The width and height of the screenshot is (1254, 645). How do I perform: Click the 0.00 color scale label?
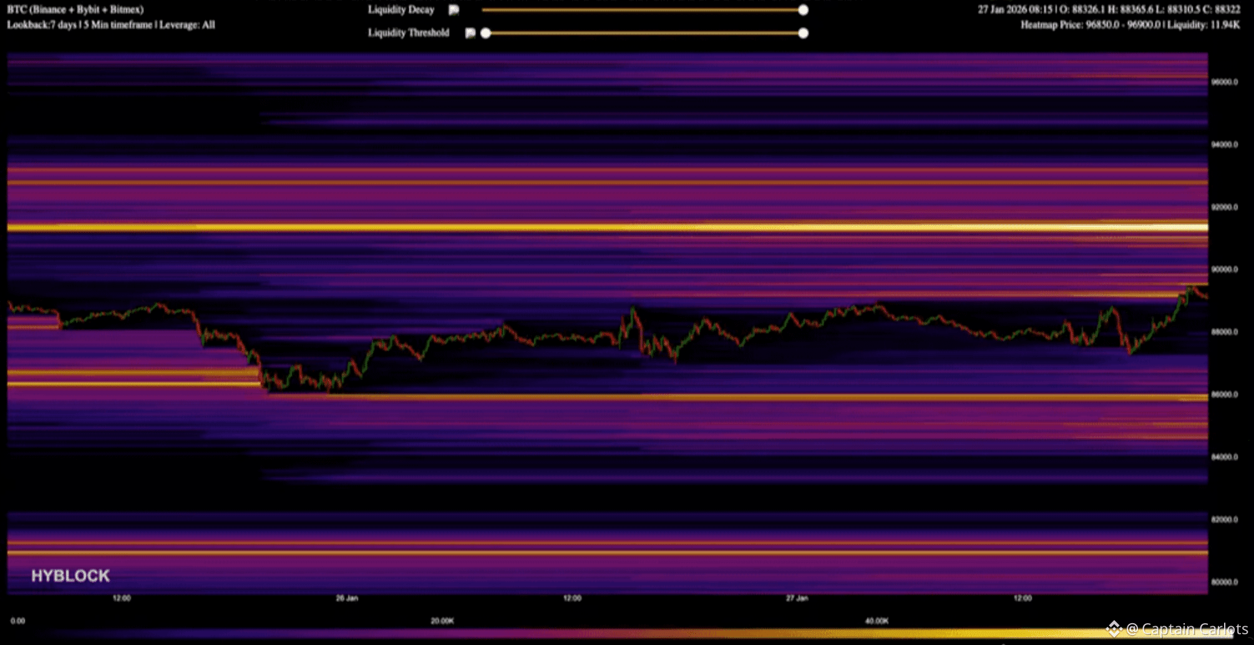coord(18,621)
